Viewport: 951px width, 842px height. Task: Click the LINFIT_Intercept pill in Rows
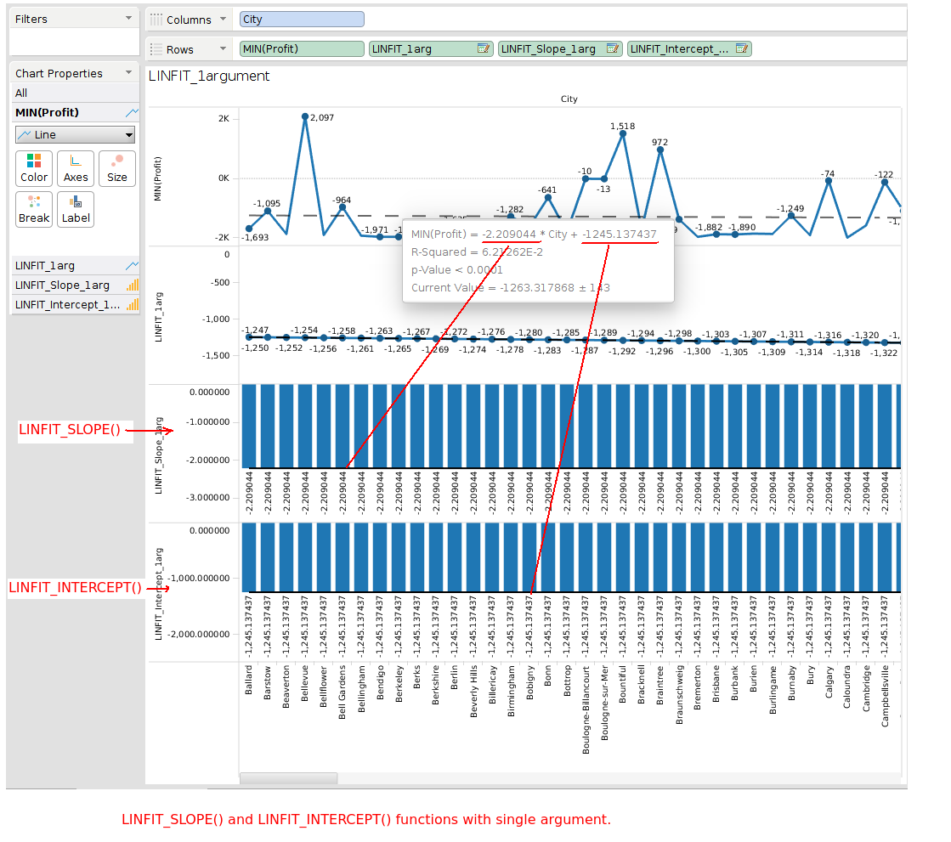click(689, 48)
